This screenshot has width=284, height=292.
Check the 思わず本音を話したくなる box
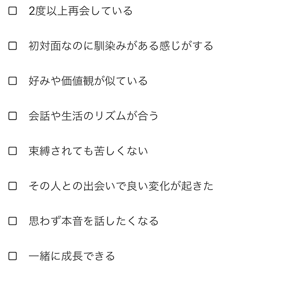[x=13, y=221]
